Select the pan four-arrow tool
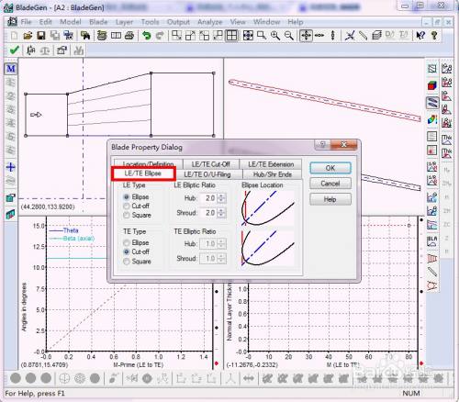Viewport: 459px width, 402px height. coord(306,36)
